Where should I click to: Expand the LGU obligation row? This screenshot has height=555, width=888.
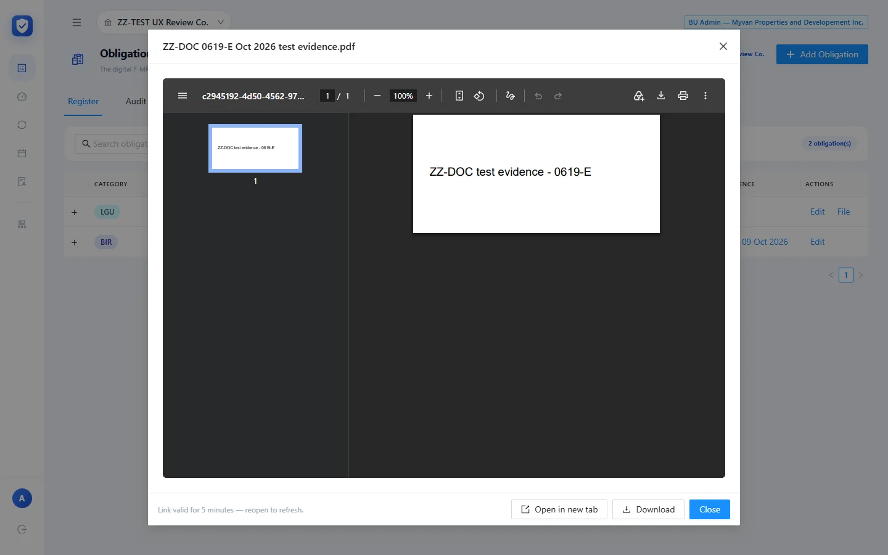75,212
